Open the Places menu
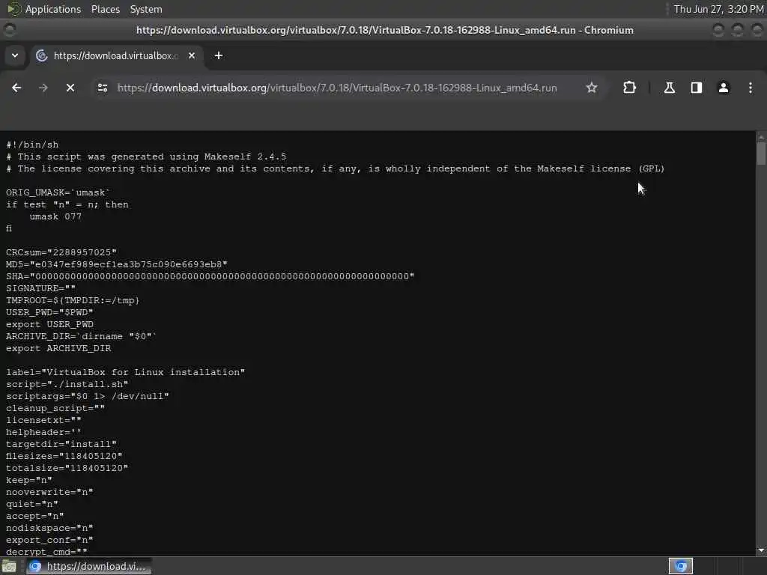The image size is (767, 575). (105, 9)
